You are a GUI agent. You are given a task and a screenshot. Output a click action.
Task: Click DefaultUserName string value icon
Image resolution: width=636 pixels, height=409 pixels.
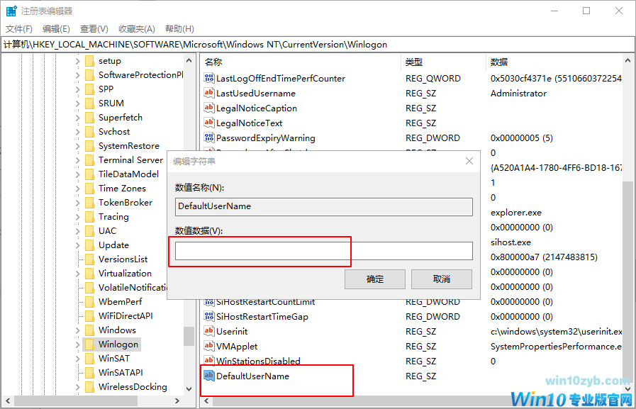coord(209,376)
